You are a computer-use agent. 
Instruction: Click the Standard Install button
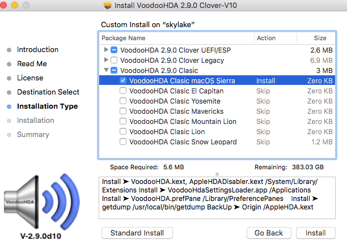(137, 233)
